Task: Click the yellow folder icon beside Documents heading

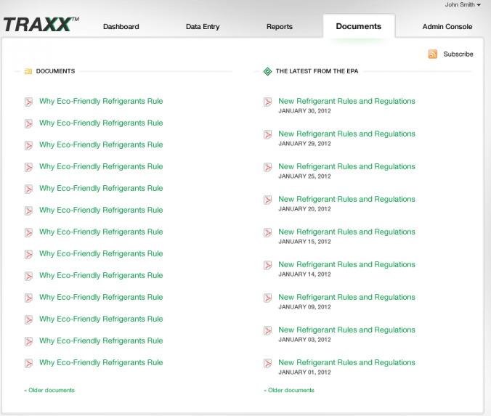Action: [x=28, y=72]
